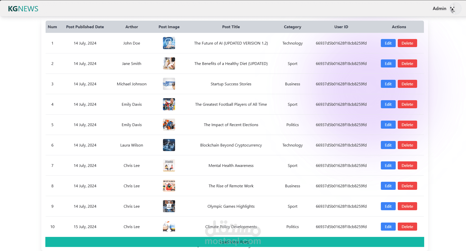
Task: Edit the post 'The Future of AI'
Action: tap(388, 43)
